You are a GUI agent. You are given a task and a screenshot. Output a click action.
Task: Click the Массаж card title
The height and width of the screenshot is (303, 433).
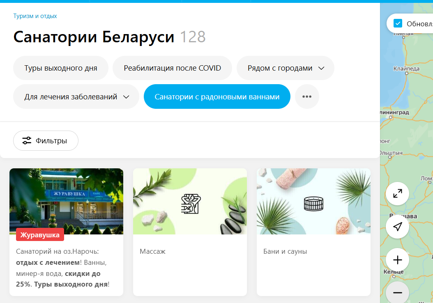pyautogui.click(x=152, y=251)
